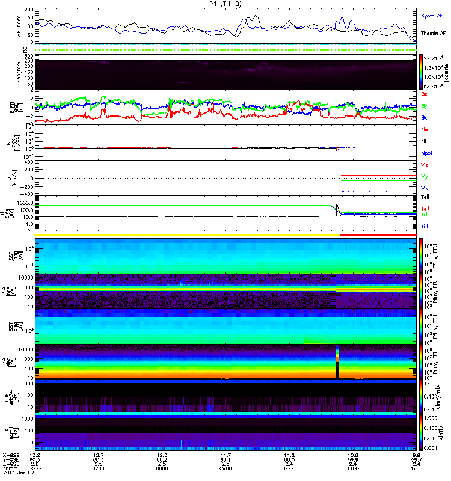Image resolution: width=451 pixels, height=481 pixels.
Task: Click the yellow segment of the region bar
Action: 188,235
